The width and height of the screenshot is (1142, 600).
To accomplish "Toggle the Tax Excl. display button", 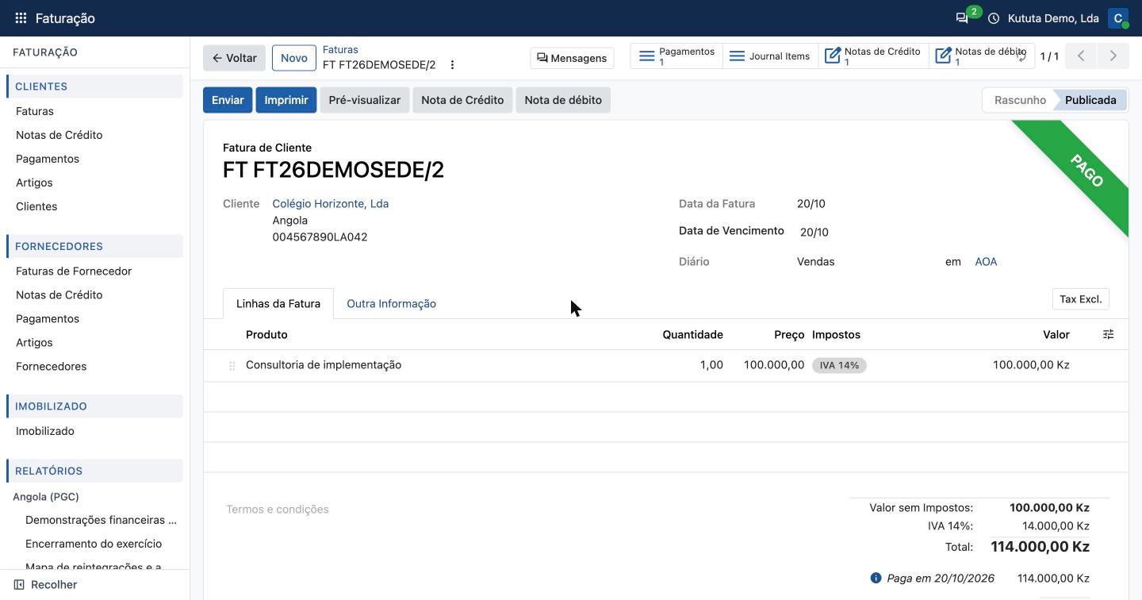I will point(1081,299).
